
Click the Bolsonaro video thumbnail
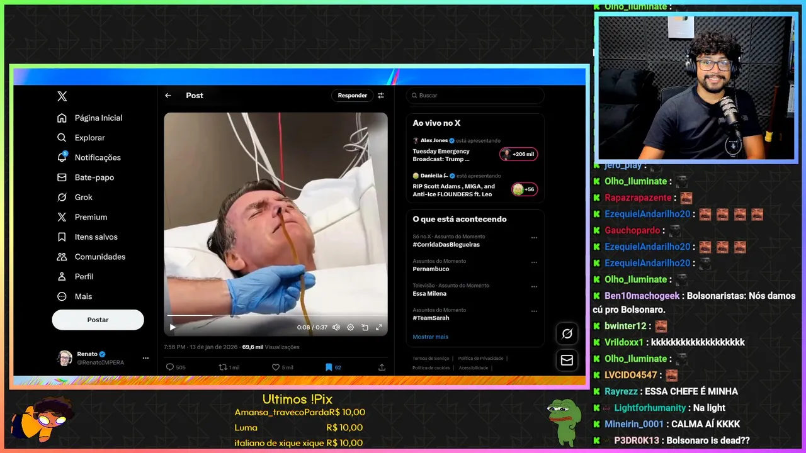276,224
